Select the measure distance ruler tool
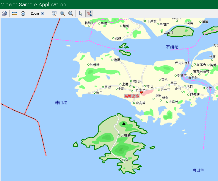 click(15, 13)
